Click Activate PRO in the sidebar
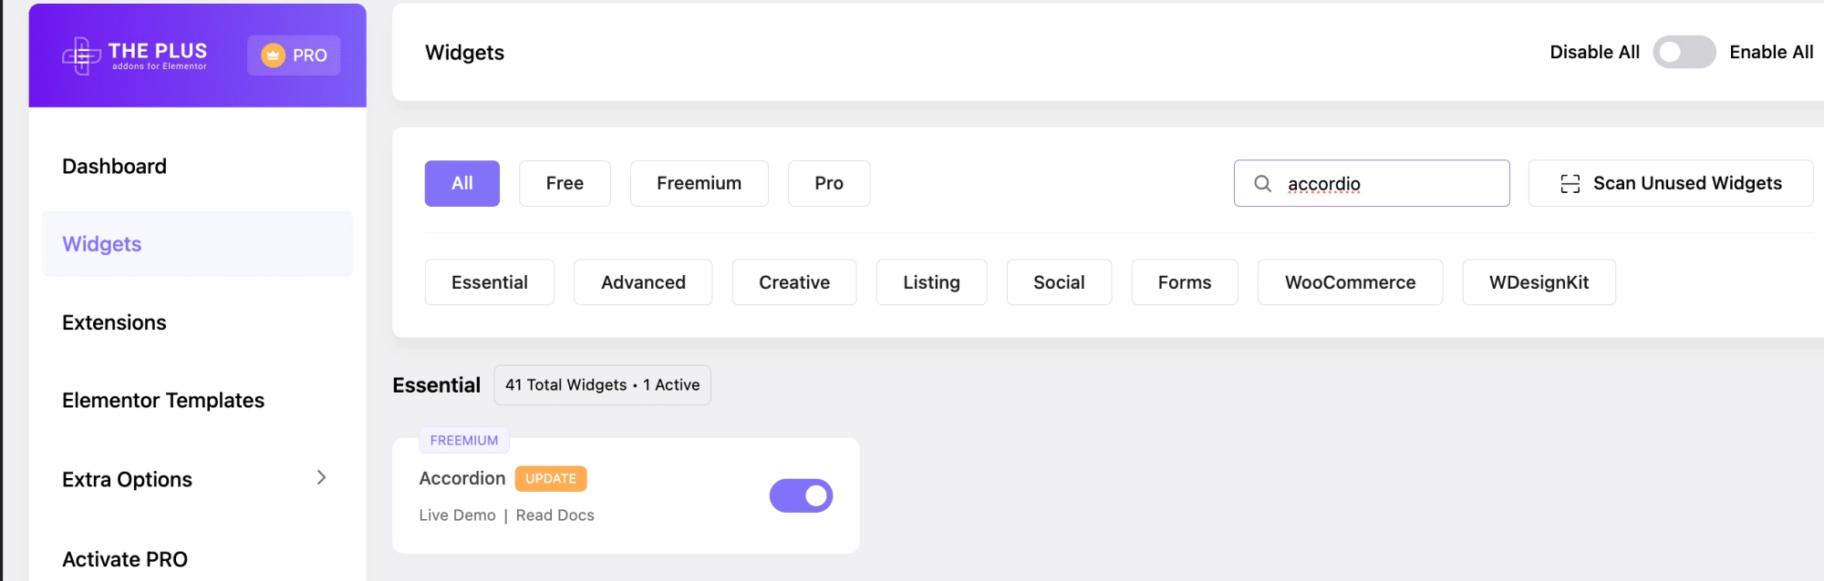The height and width of the screenshot is (581, 1824). tap(126, 558)
